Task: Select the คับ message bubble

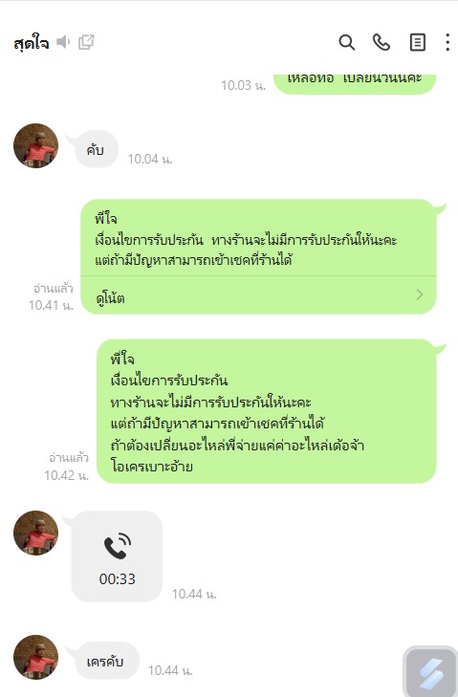Action: (x=96, y=149)
